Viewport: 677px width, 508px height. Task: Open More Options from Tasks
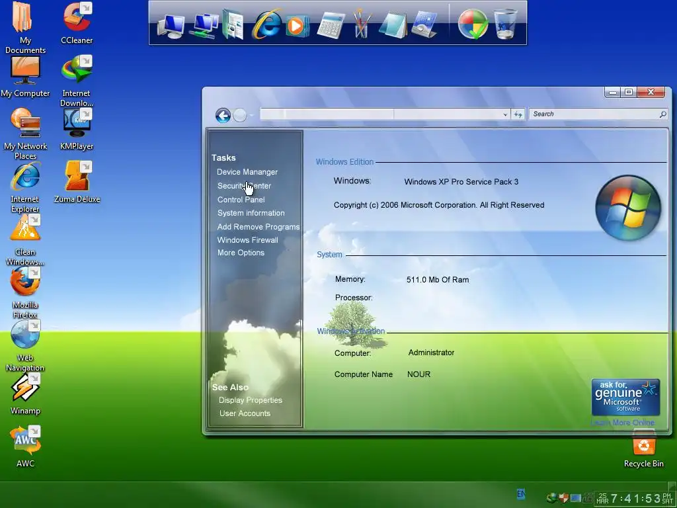(241, 253)
